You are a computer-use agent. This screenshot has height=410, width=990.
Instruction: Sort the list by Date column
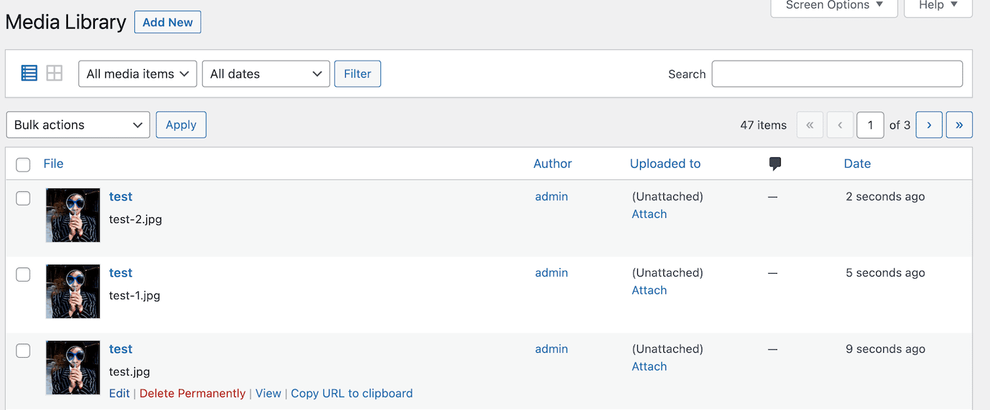coord(857,164)
